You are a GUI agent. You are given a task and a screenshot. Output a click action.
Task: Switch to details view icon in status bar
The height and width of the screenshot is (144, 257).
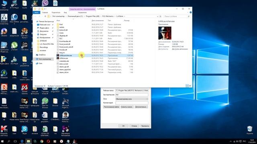(x=187, y=86)
